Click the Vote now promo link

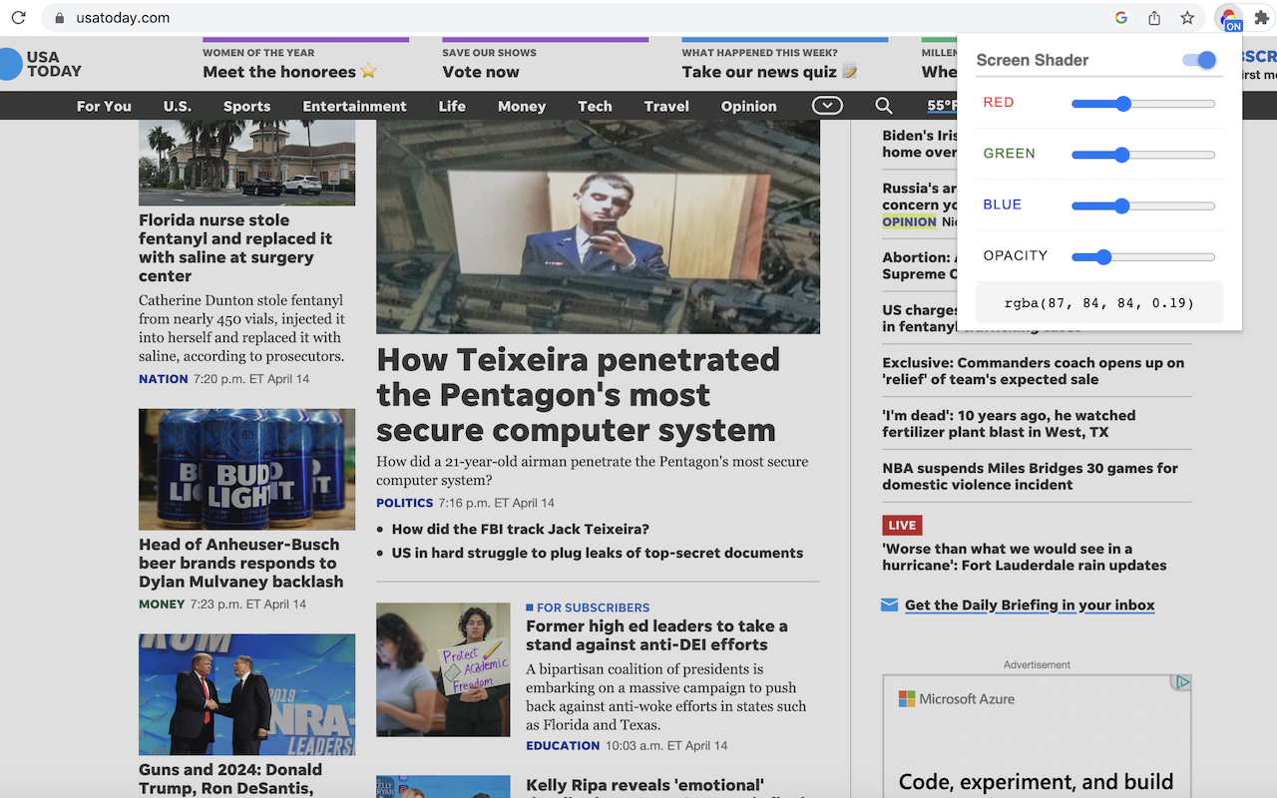(481, 72)
